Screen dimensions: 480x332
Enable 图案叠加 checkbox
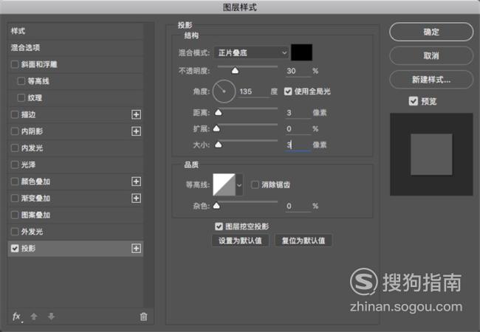14,215
